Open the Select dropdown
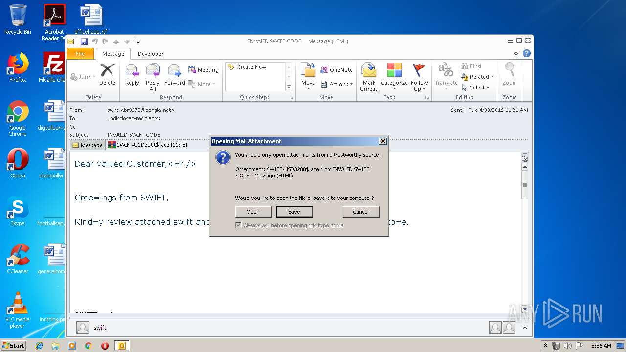This screenshot has width=626, height=352. pyautogui.click(x=476, y=88)
